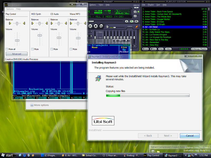Click MIDI Synth volume slider thumb
211x158 pixels.
(40, 35)
